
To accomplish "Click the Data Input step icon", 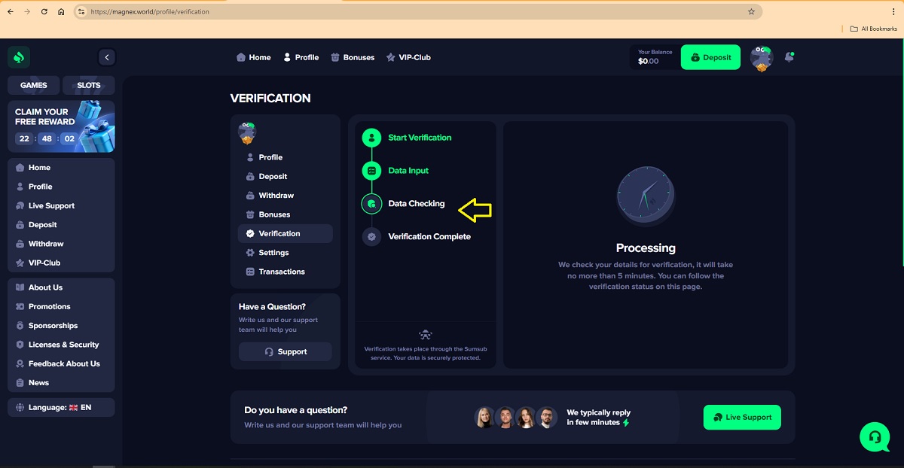I will click(x=371, y=171).
